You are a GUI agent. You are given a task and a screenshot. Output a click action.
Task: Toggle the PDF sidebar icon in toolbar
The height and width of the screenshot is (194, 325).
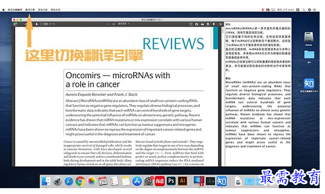pyautogui.click(x=16, y=24)
